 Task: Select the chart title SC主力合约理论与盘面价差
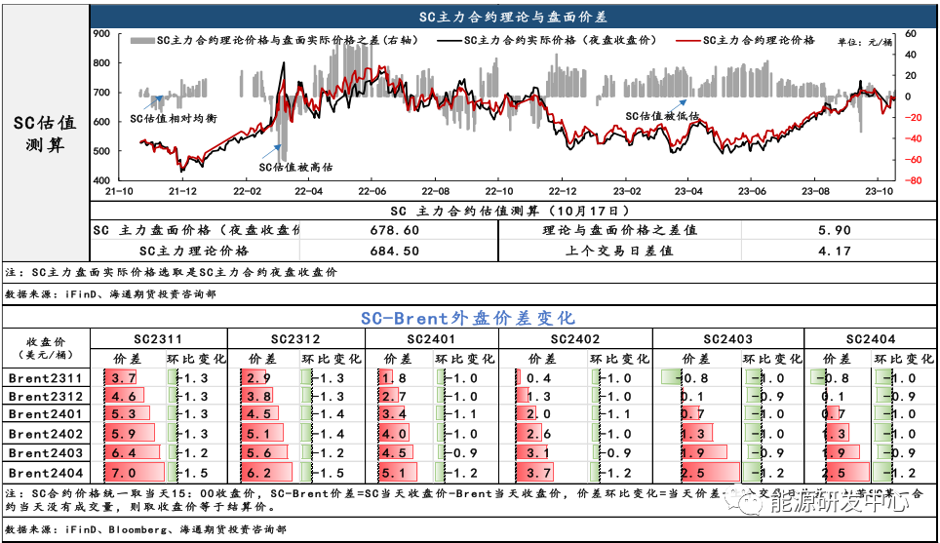(513, 17)
